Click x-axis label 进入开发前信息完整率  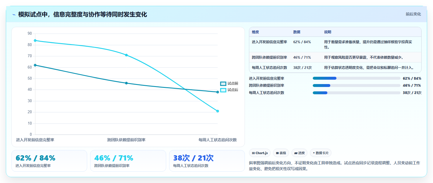(35, 140)
